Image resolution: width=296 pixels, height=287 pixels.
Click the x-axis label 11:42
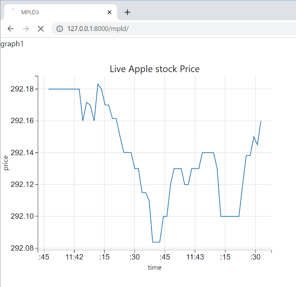[74, 257]
